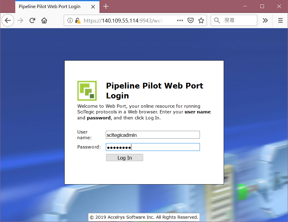The image size is (288, 222).
Task: Submit credentials with Log In button
Action: point(124,158)
